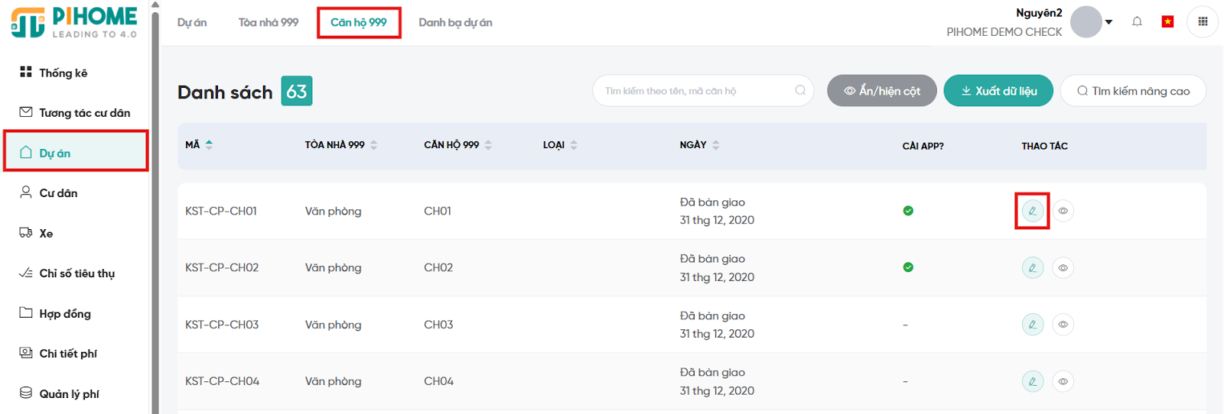Click the search magnifier in search box
The height and width of the screenshot is (414, 1224).
coord(800,90)
